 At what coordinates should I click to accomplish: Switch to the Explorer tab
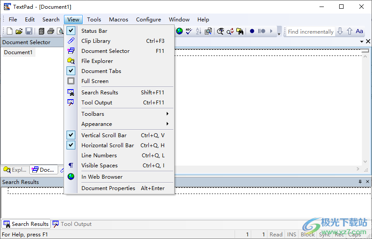click(15, 170)
